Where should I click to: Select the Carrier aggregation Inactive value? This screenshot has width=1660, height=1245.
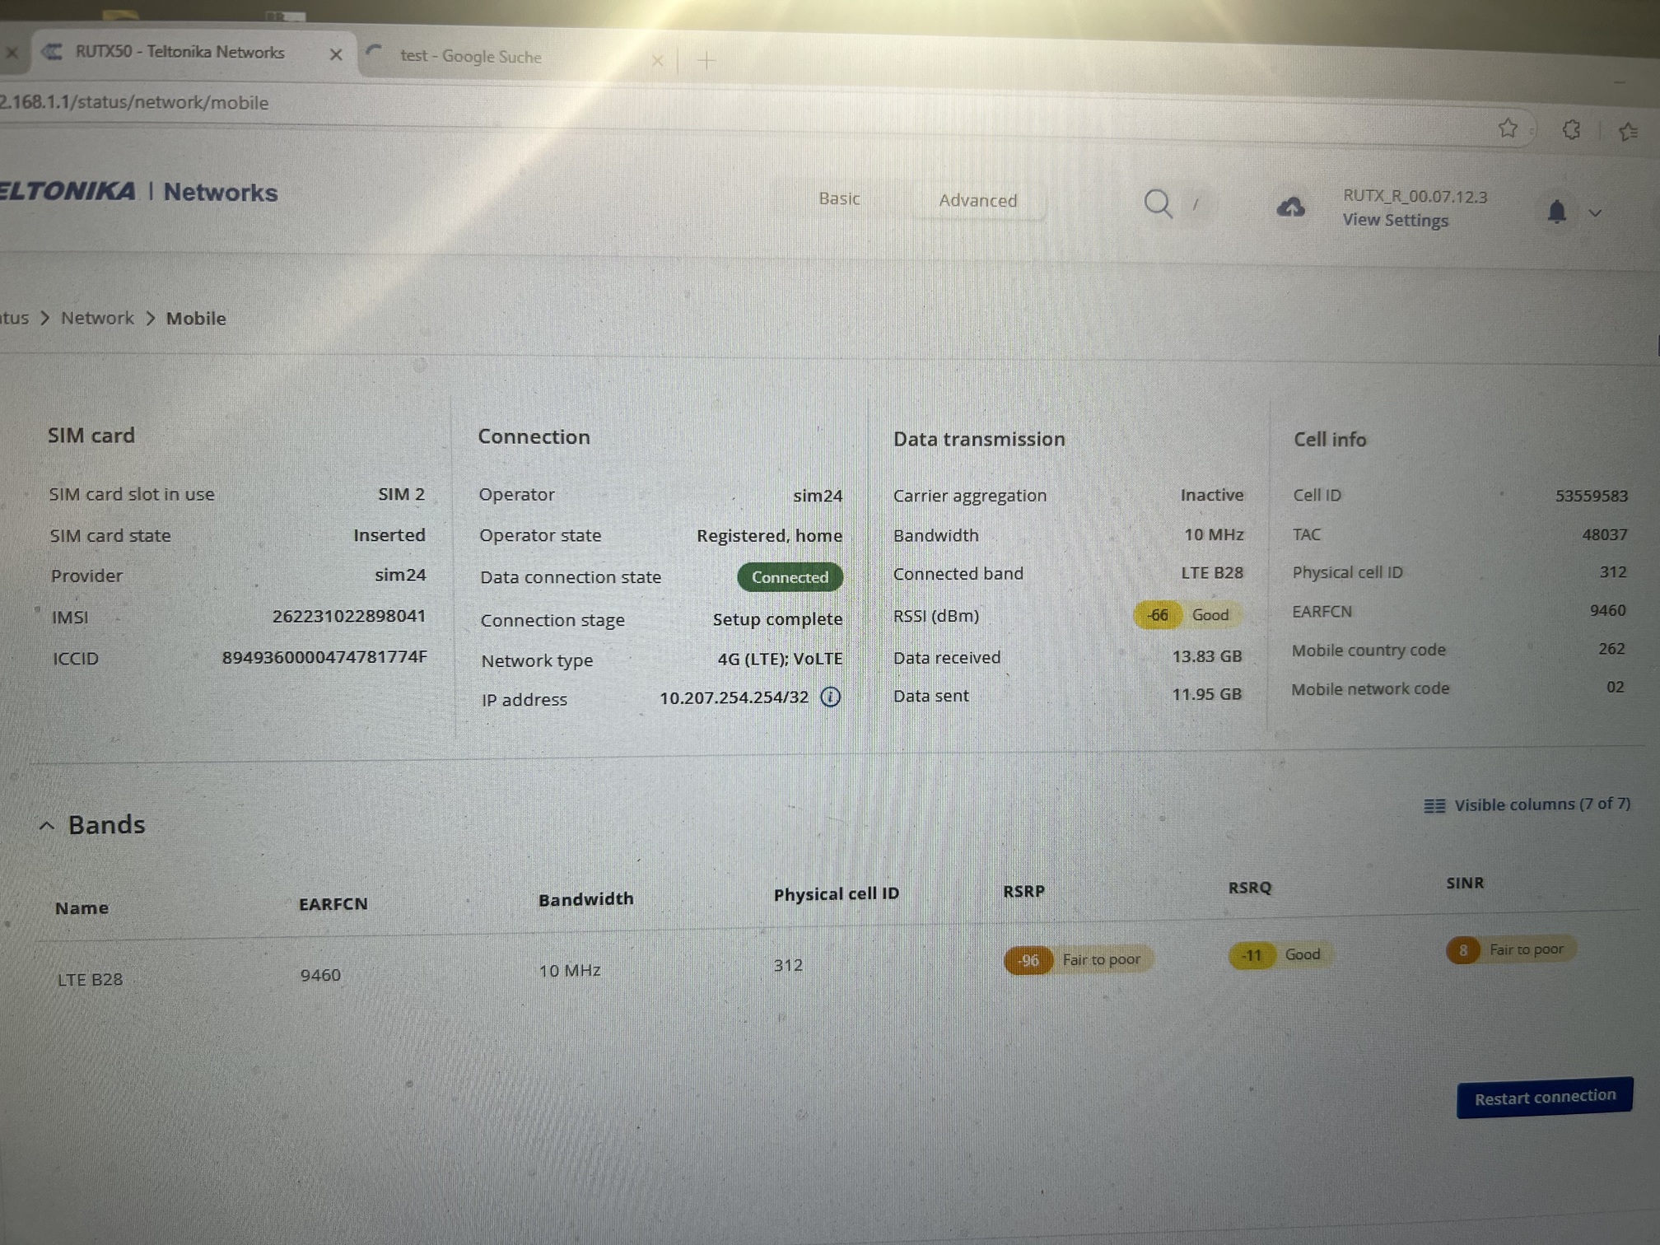tap(1211, 495)
